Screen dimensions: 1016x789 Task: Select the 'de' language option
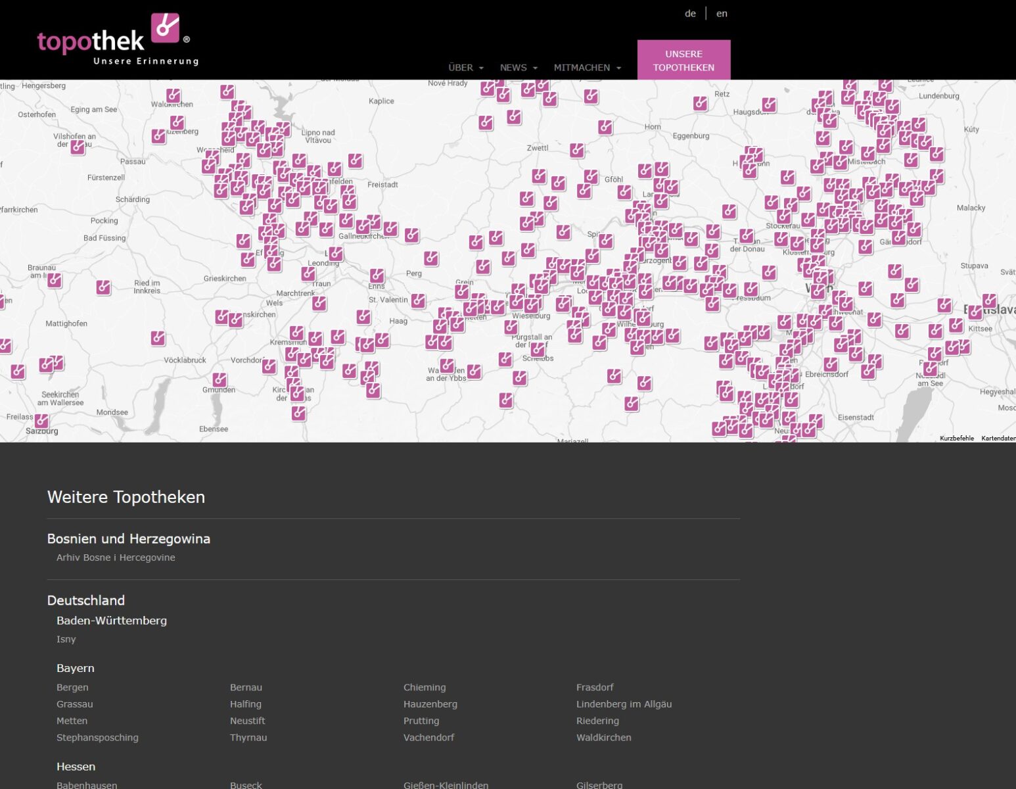coord(689,13)
